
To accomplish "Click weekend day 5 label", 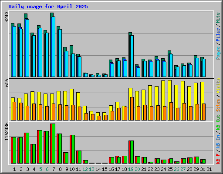I will click(x=41, y=169).
